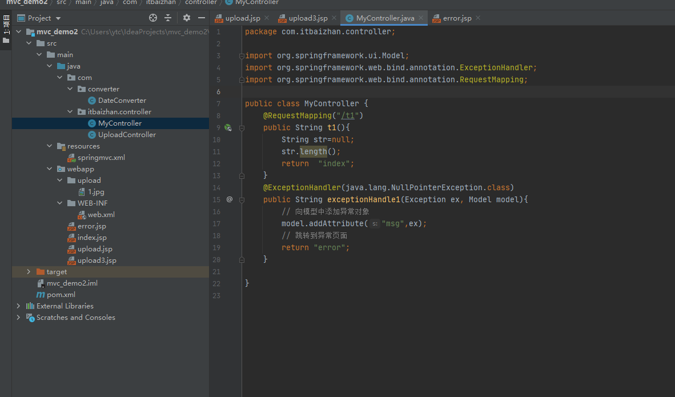The width and height of the screenshot is (675, 397).
Task: Close the upload3.jsp editor tab
Action: click(x=334, y=18)
